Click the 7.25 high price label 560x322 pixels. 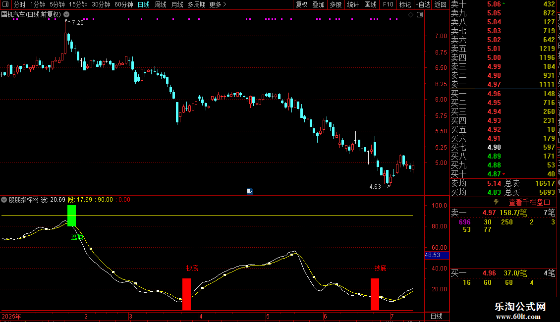(x=77, y=22)
